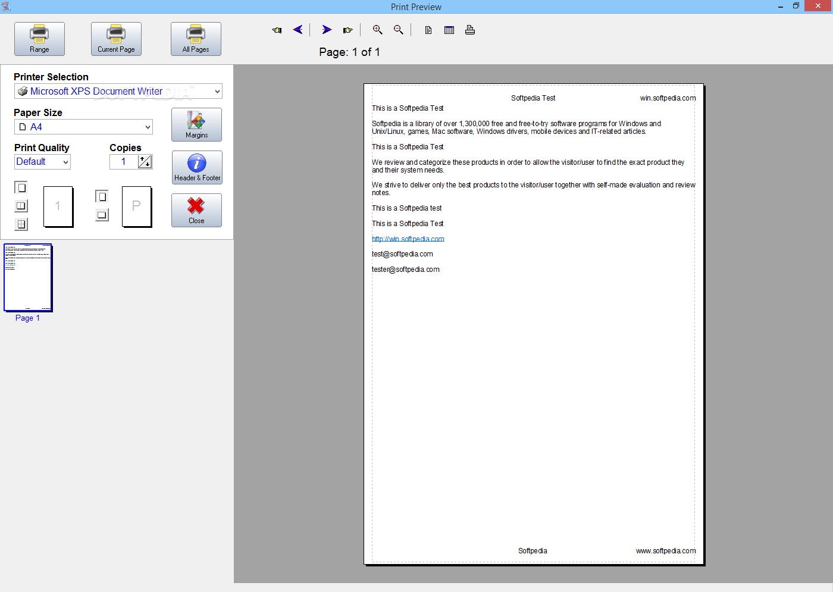Select landscape orientation toggle
The image size is (833, 592).
(x=102, y=215)
